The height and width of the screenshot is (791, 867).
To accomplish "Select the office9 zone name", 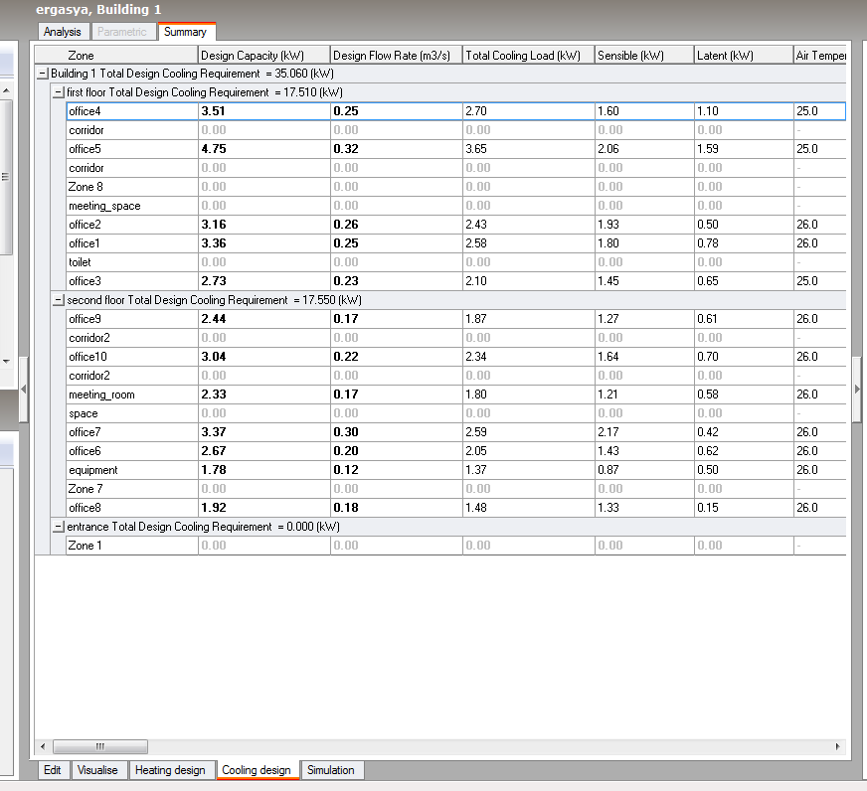I will tap(85, 319).
